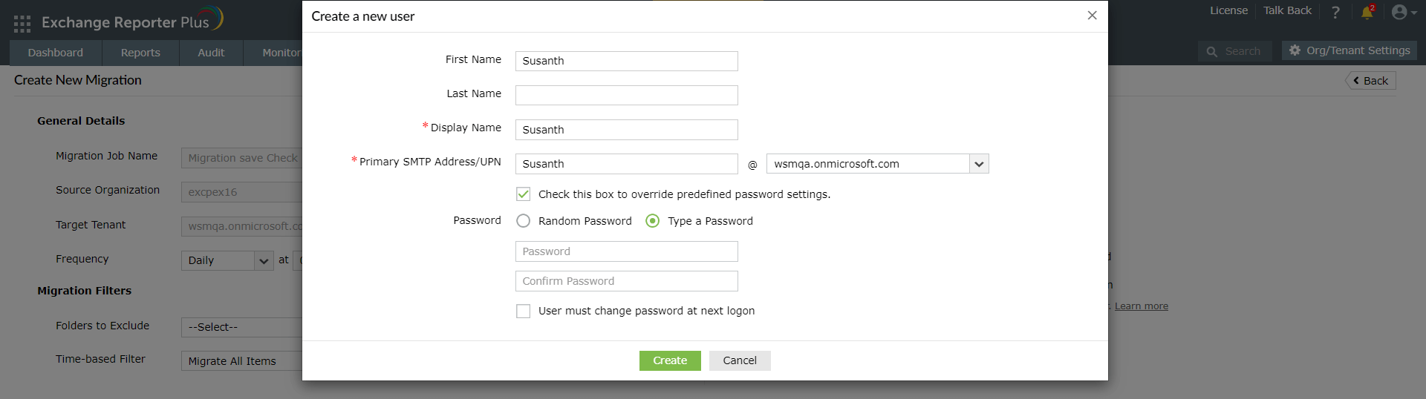
Task: Open the Folders to Exclude select box
Action: point(241,327)
